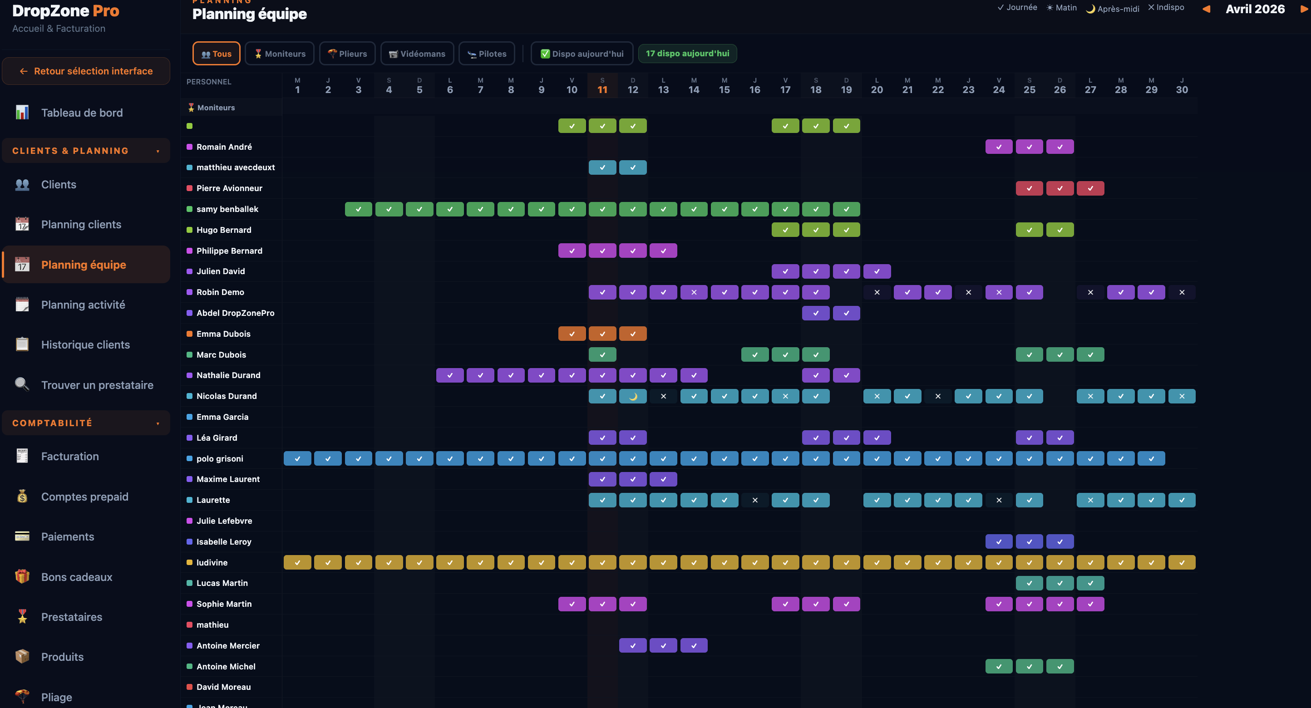Click Pierre Avionneur's red color swatch
This screenshot has width=1311, height=708.
point(189,188)
